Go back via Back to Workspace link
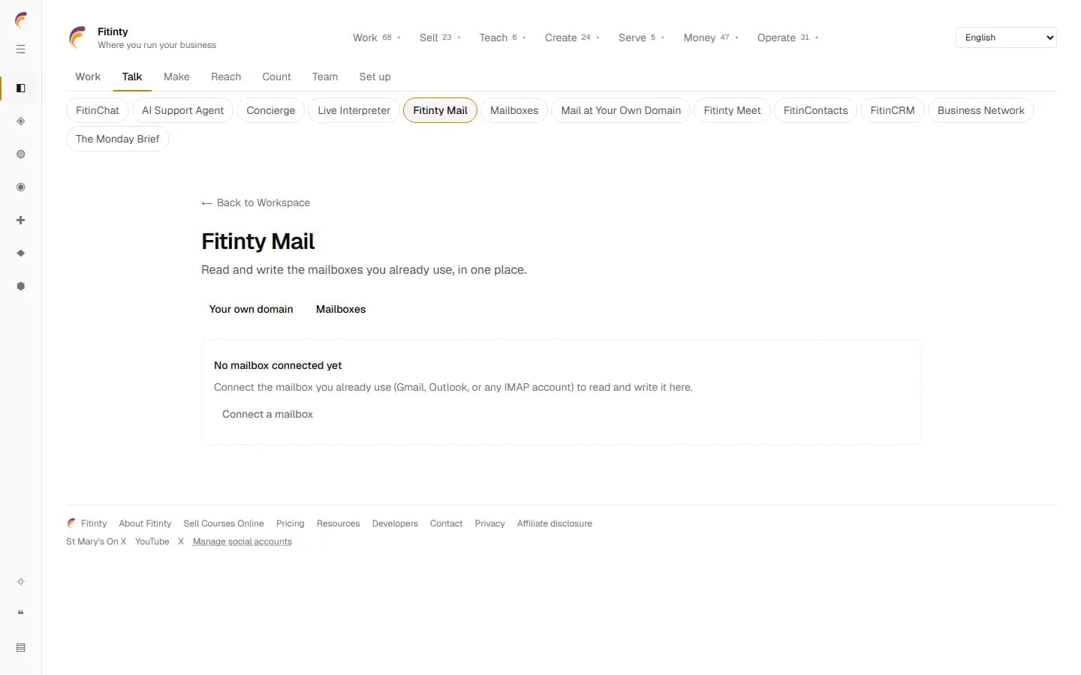The image size is (1081, 675). click(256, 202)
